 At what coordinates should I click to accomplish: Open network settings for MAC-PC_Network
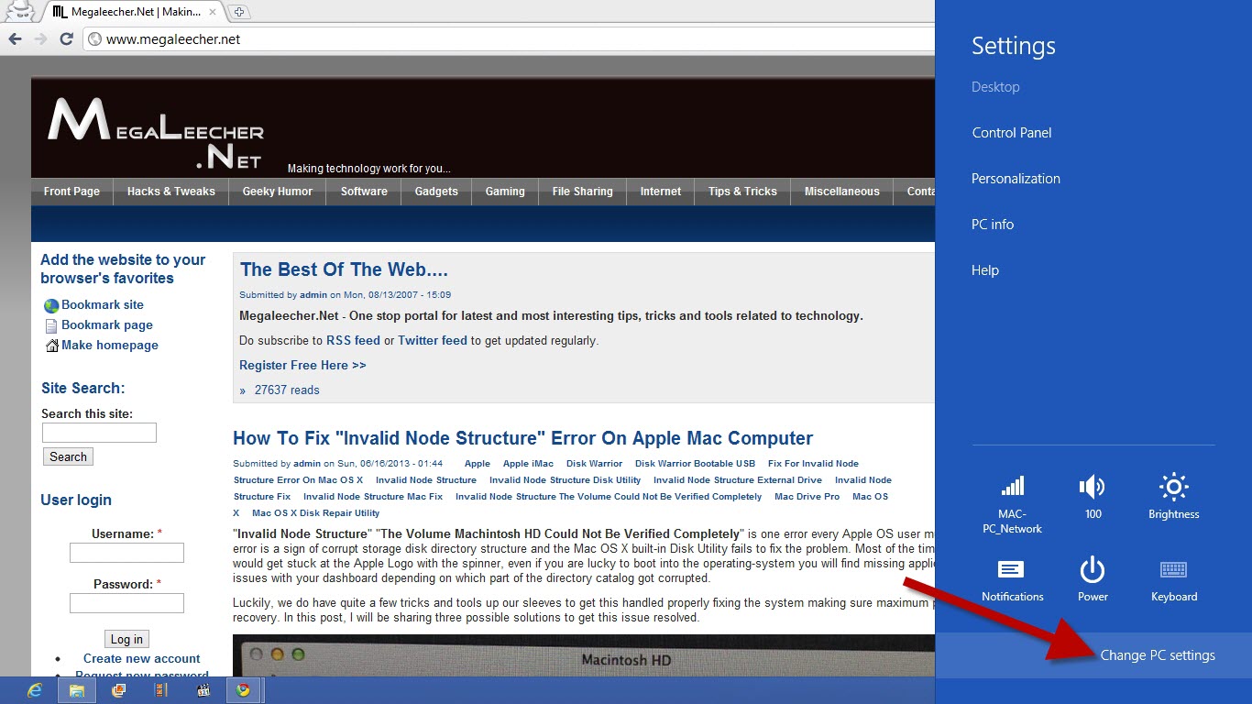[1012, 503]
